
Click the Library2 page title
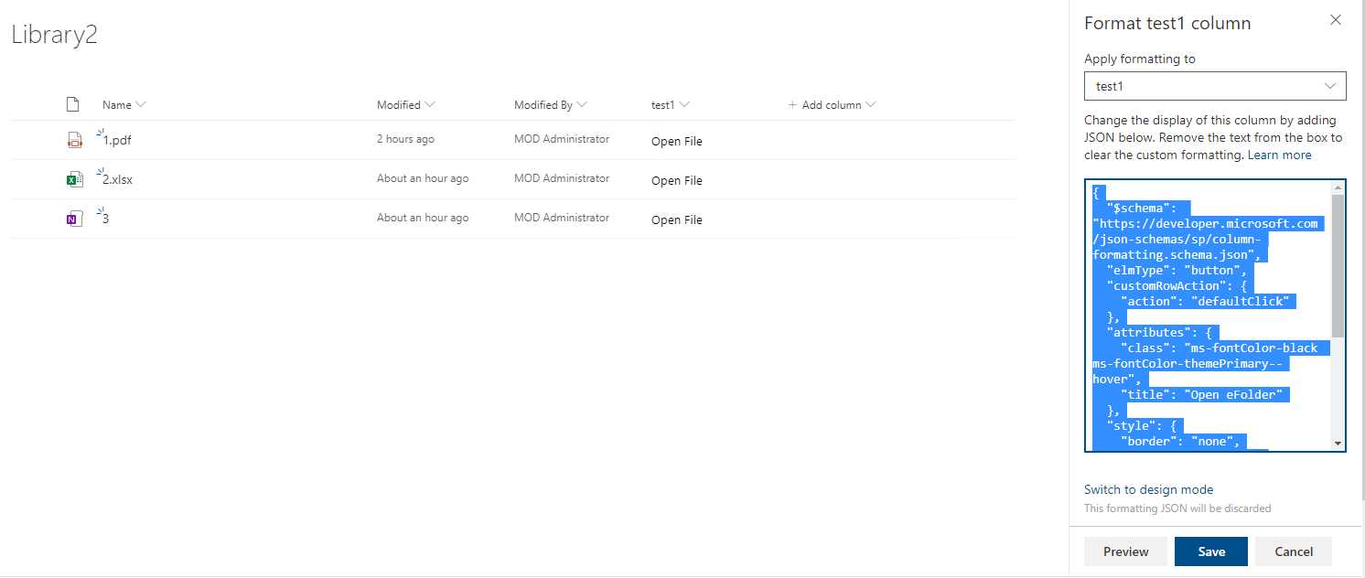54,35
